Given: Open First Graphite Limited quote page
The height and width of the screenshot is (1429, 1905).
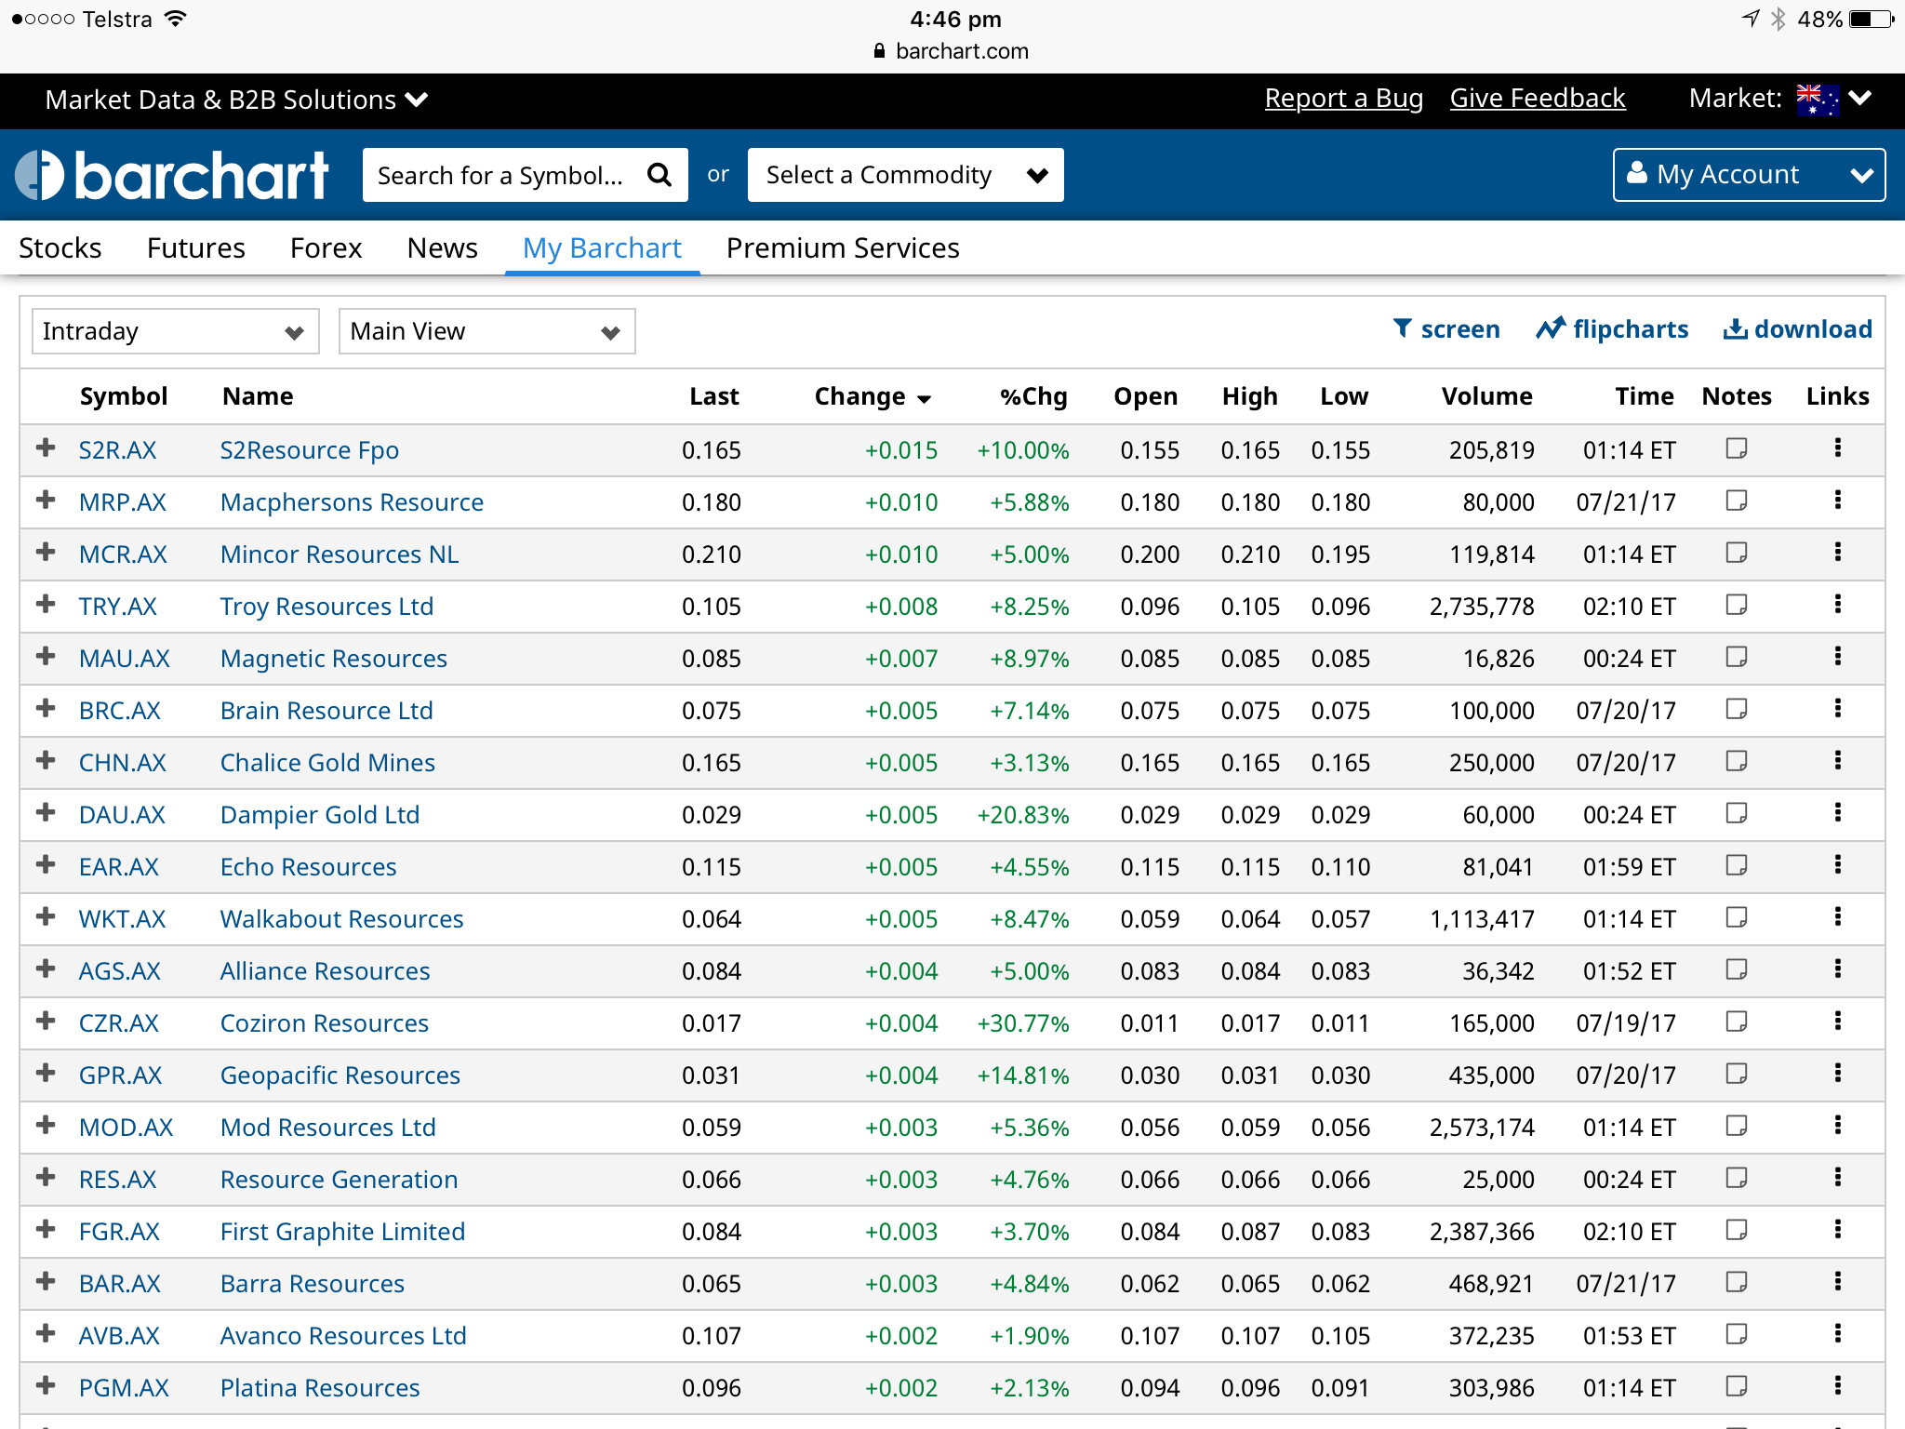Looking at the screenshot, I should point(342,1232).
